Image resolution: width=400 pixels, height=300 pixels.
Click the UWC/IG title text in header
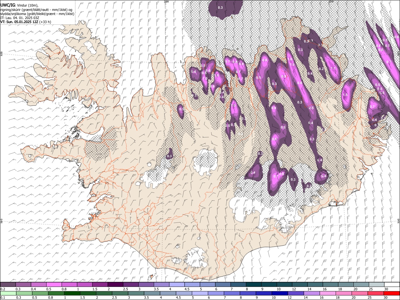tap(7, 5)
